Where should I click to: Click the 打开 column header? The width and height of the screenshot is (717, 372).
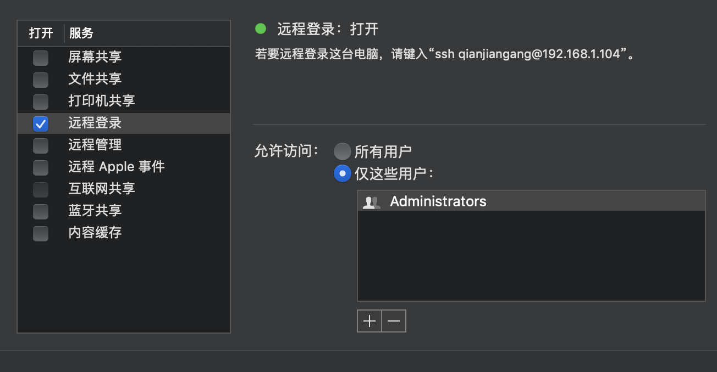[x=40, y=33]
